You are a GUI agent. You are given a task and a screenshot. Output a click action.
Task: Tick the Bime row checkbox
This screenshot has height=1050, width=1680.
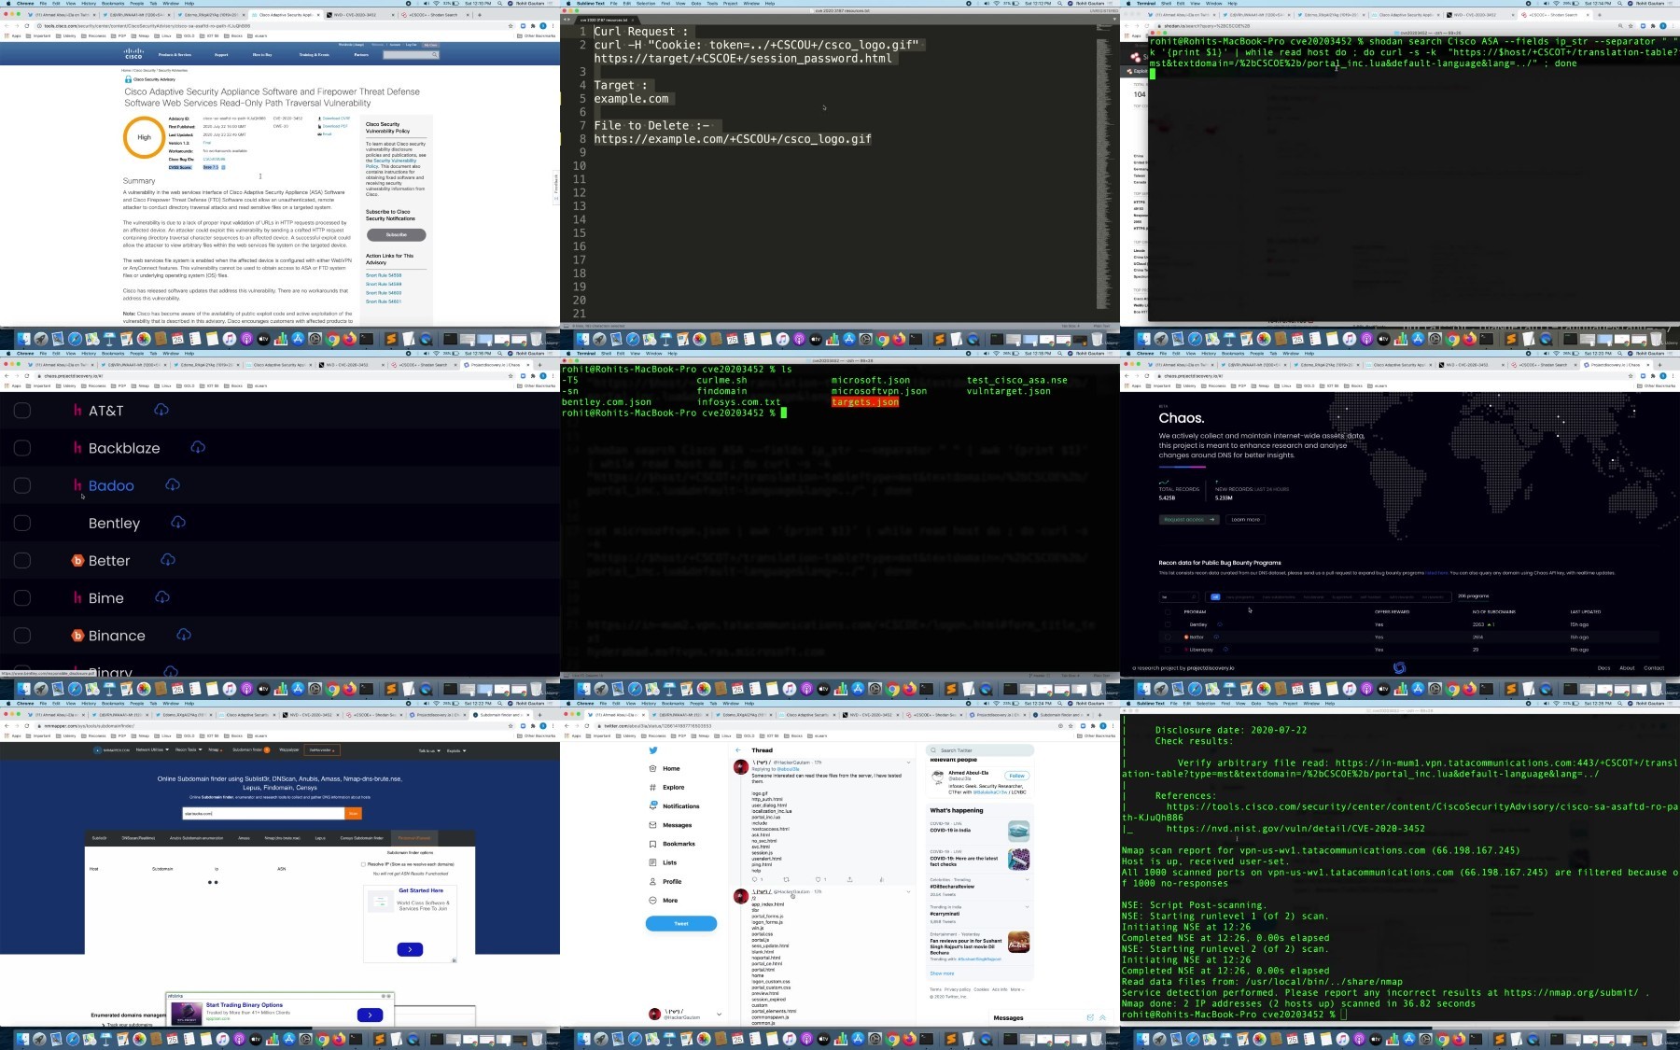(x=22, y=598)
